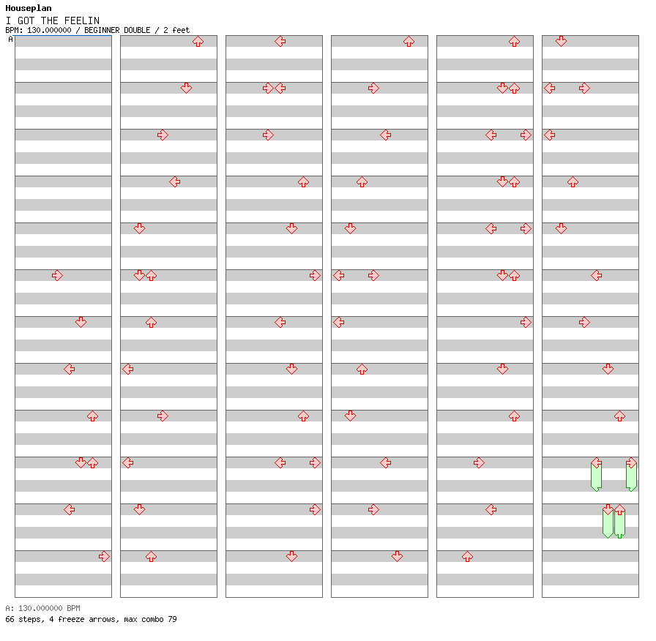The height and width of the screenshot is (641, 656).
Task: Select the down arrow atop the sixth column
Action: (561, 42)
